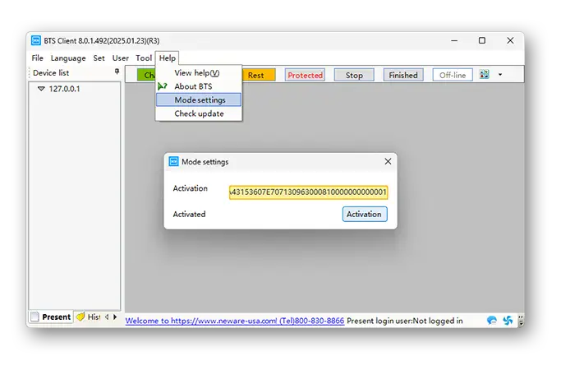Click the BTS Client title bar icon
The height and width of the screenshot is (370, 561).
click(x=36, y=40)
